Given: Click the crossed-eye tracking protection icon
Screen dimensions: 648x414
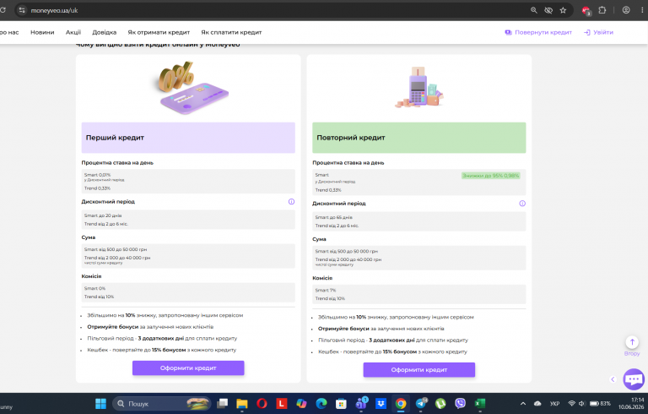Looking at the screenshot, I should coord(548,10).
